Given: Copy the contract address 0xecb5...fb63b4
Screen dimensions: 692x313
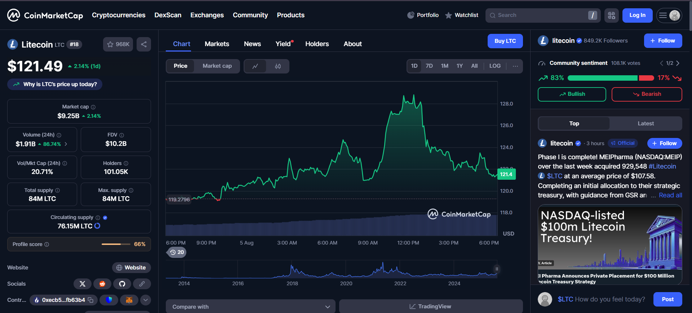Looking at the screenshot, I should point(91,300).
